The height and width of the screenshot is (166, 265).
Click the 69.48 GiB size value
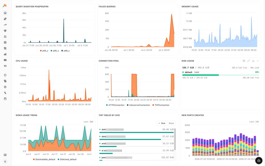[168, 129]
